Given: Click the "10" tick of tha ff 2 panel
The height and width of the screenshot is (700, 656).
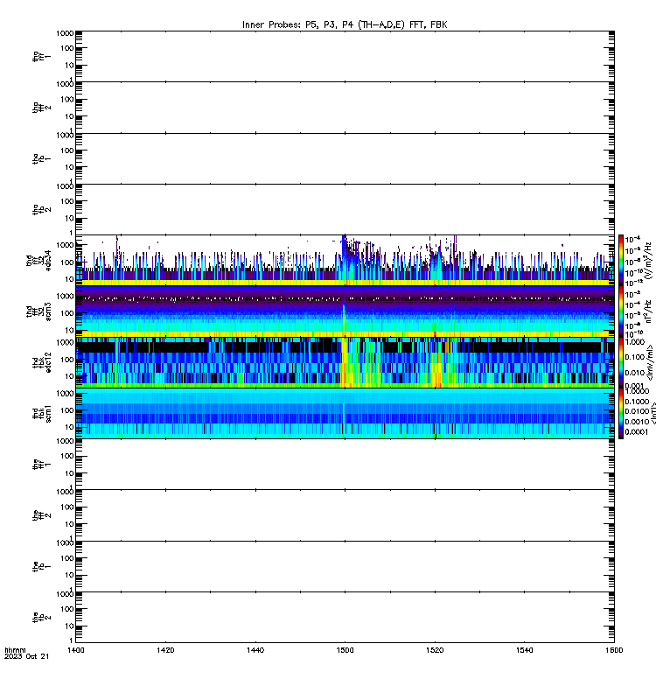Looking at the screenshot, I should [x=69, y=116].
